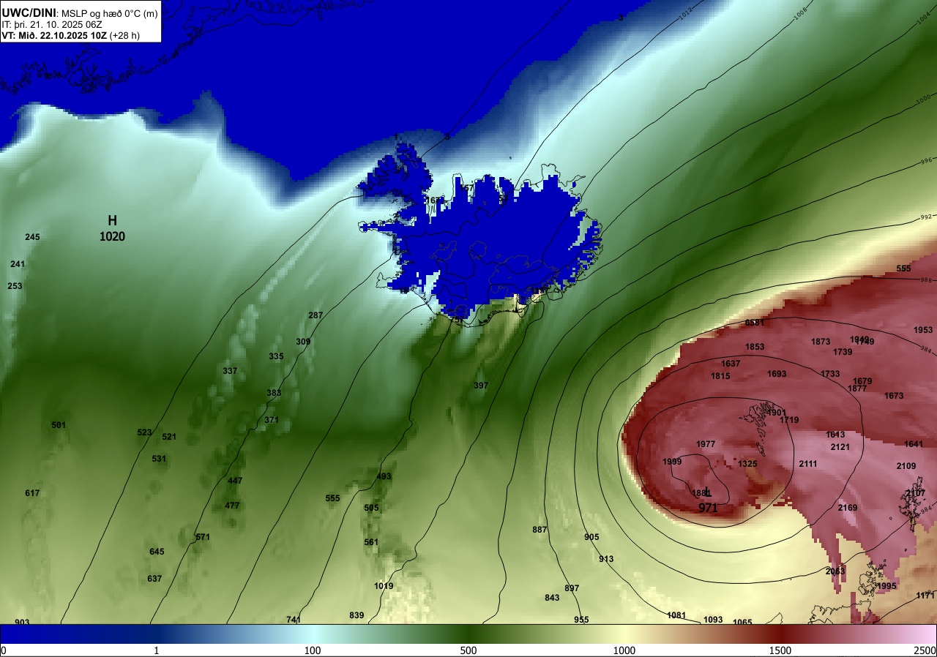The image size is (937, 657).
Task: Select the 500 tick on colour legend
Action: (468, 650)
